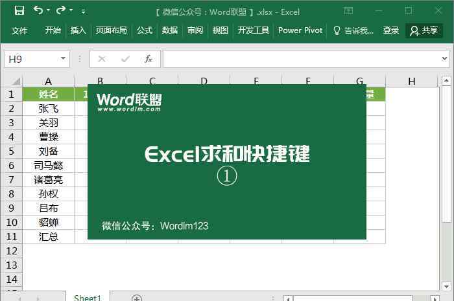Click the Save icon in quick access toolbar

point(19,11)
